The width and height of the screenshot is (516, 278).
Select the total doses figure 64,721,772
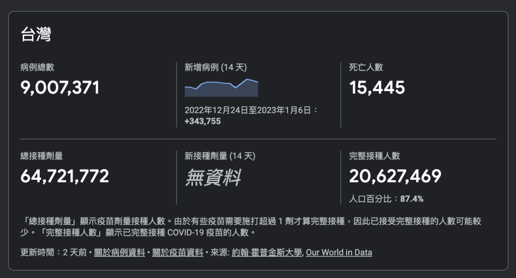[x=64, y=176]
